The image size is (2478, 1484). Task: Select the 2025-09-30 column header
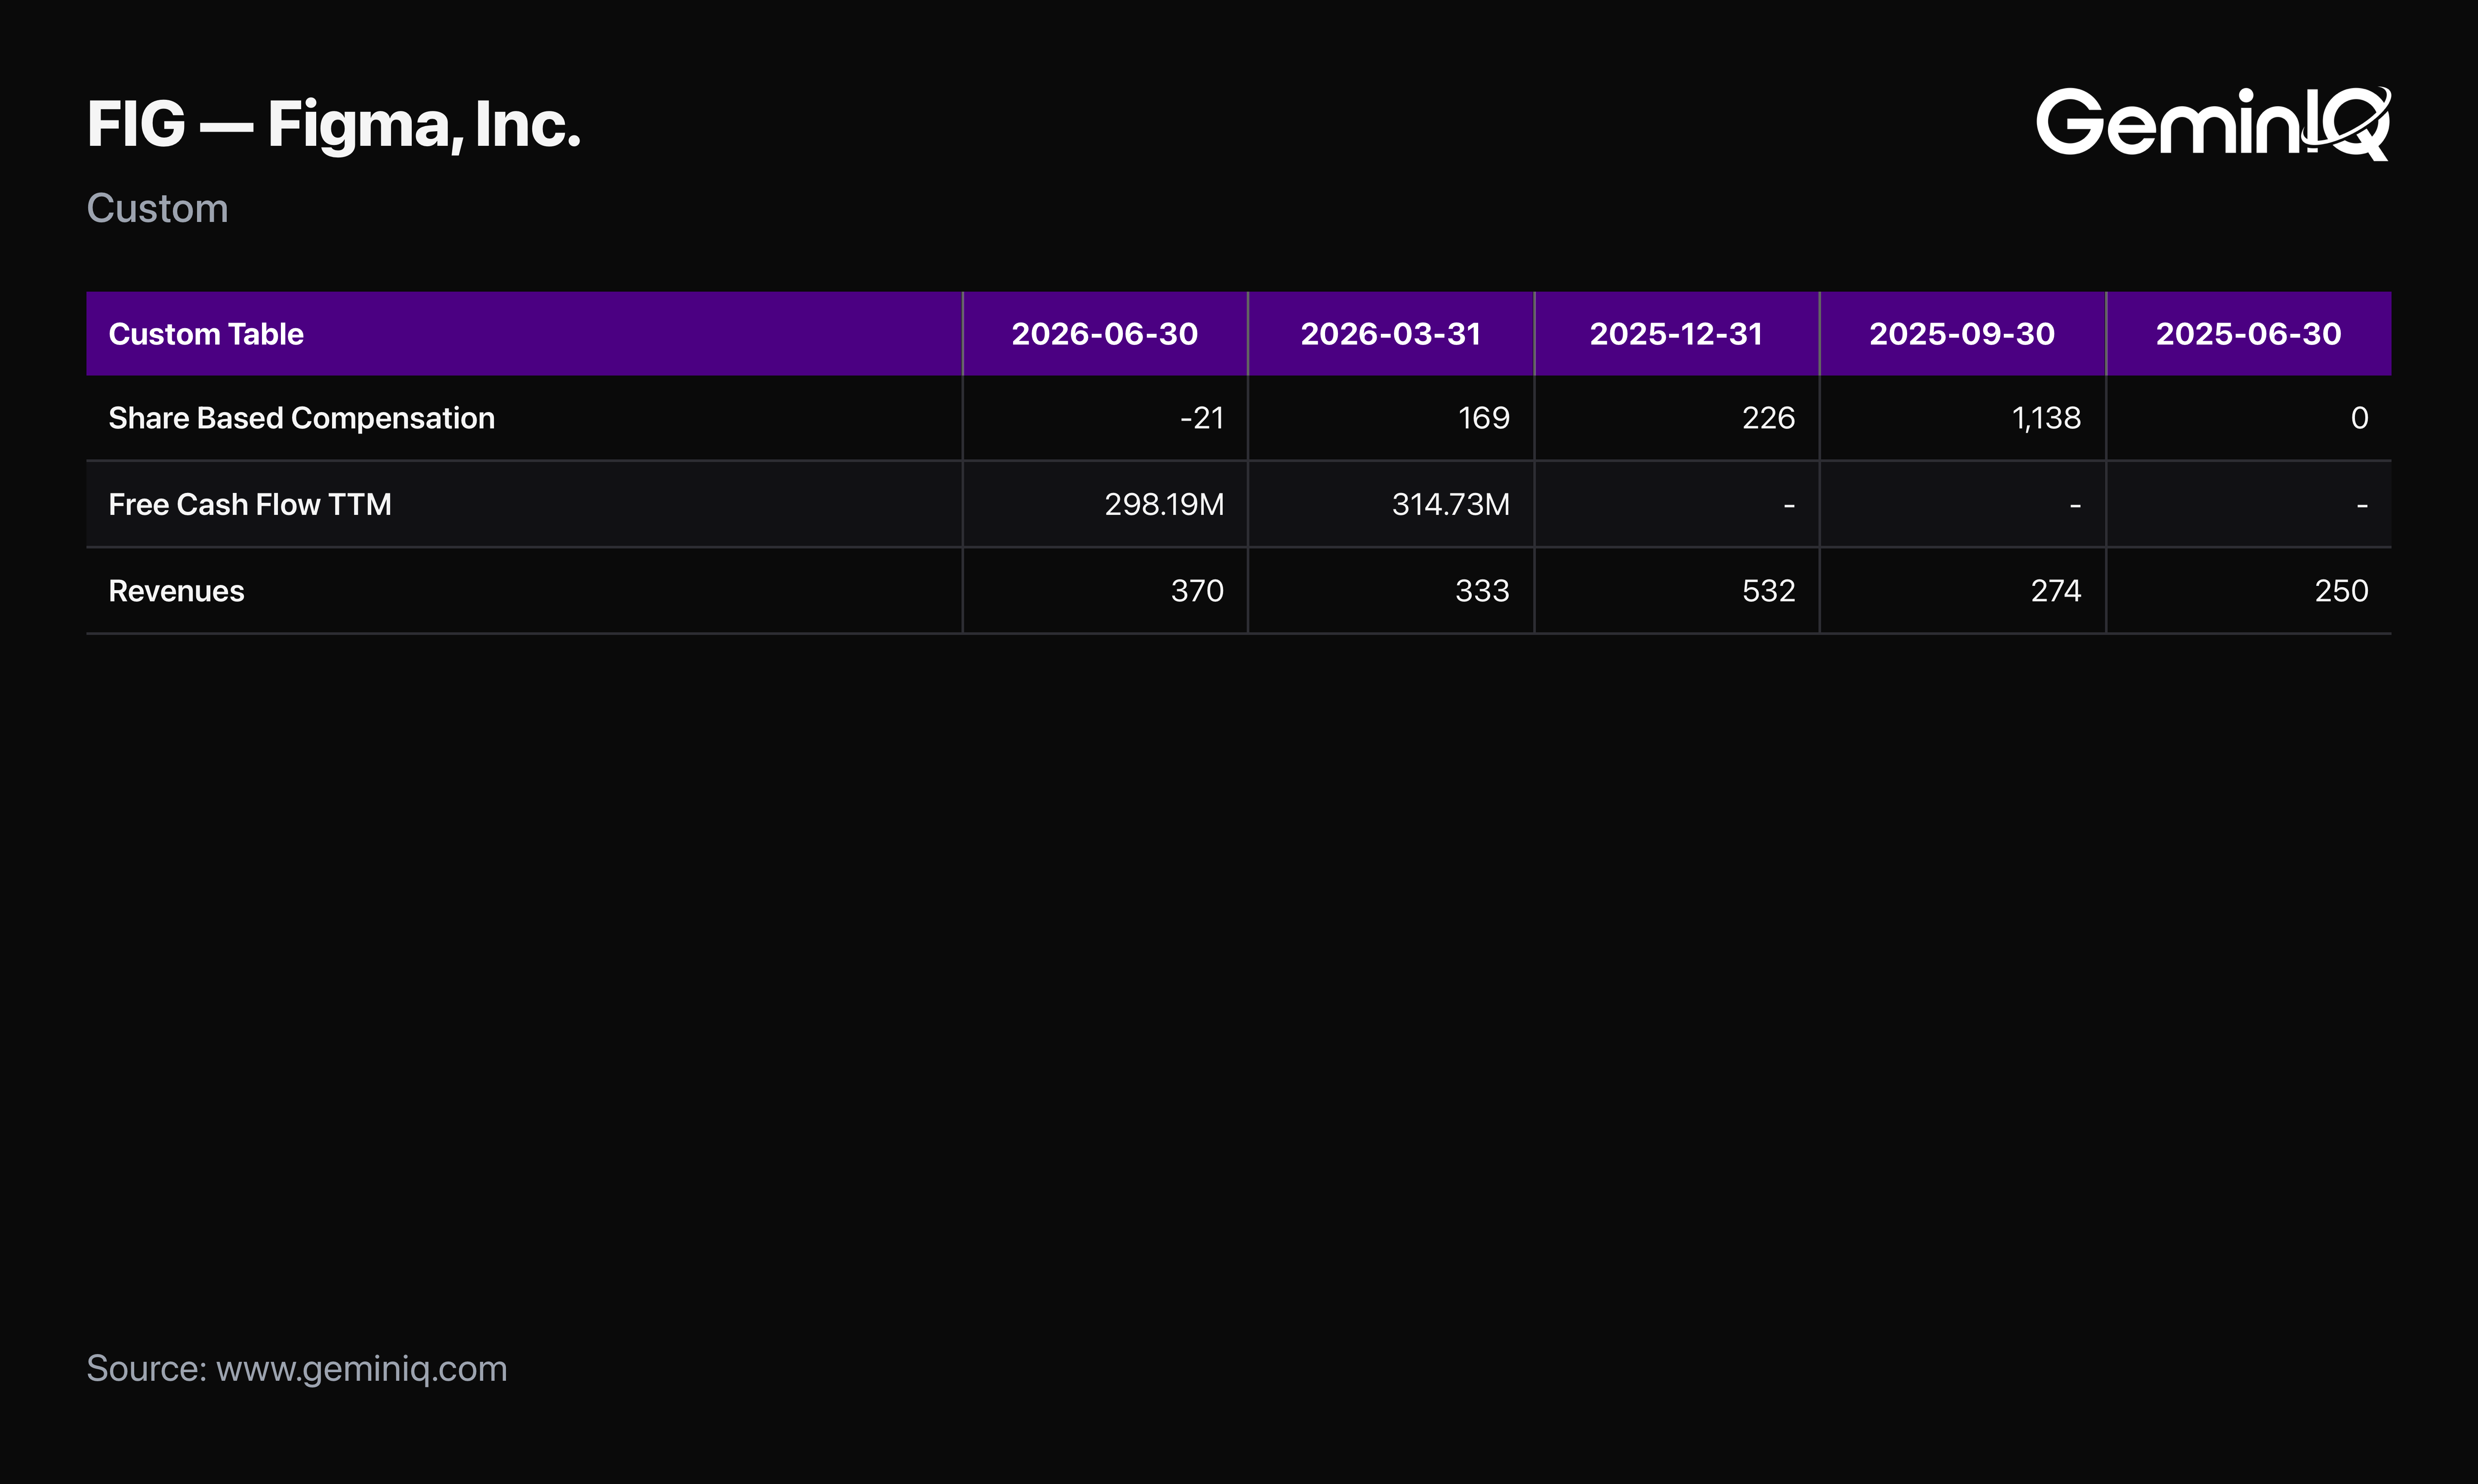[x=1962, y=334]
